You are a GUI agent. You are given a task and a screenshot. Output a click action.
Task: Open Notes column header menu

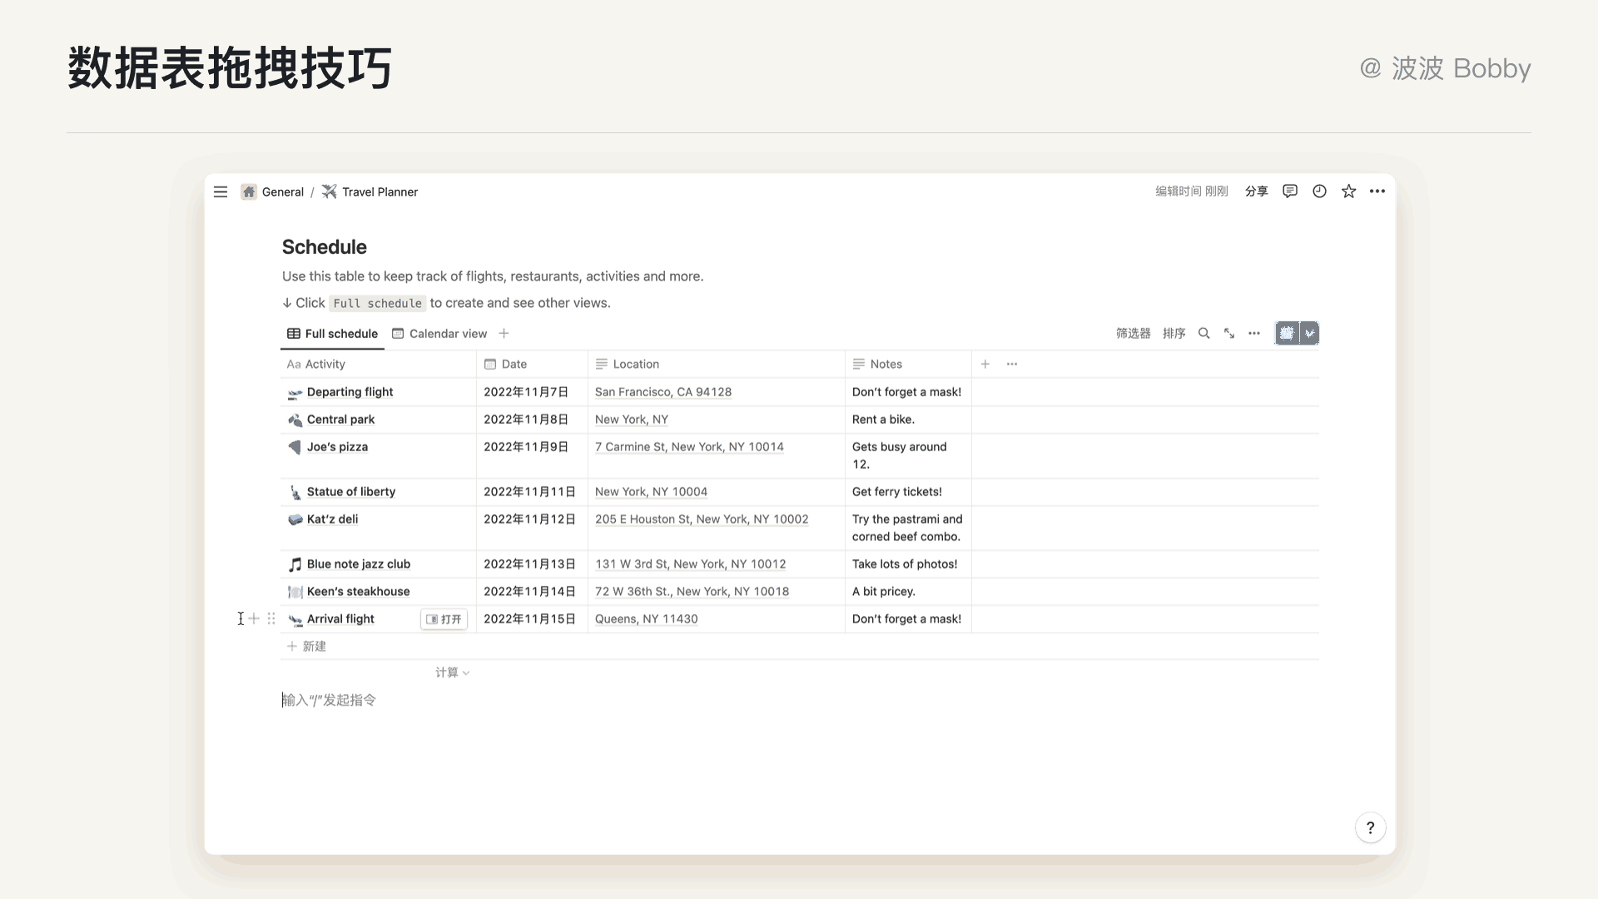click(886, 365)
